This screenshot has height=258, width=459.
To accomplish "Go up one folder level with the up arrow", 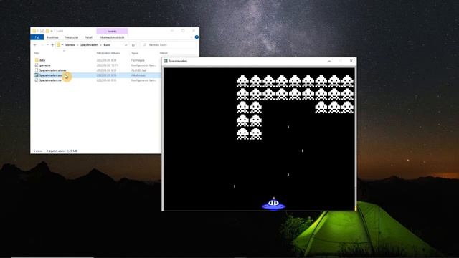I will (52, 45).
